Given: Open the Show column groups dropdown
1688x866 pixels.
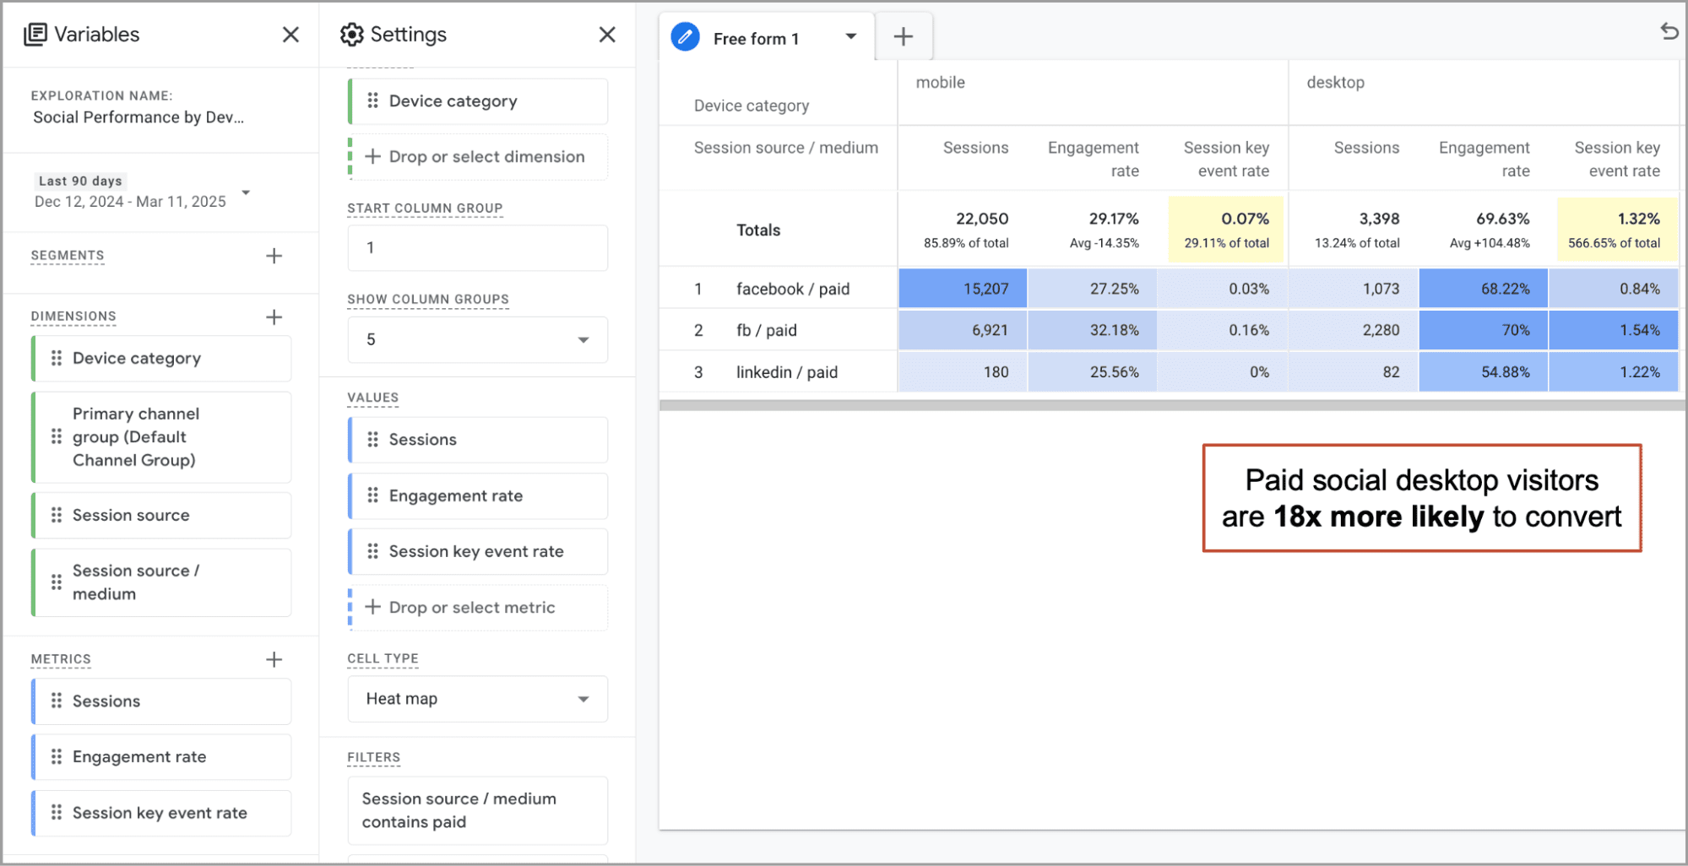Looking at the screenshot, I should [x=478, y=340].
